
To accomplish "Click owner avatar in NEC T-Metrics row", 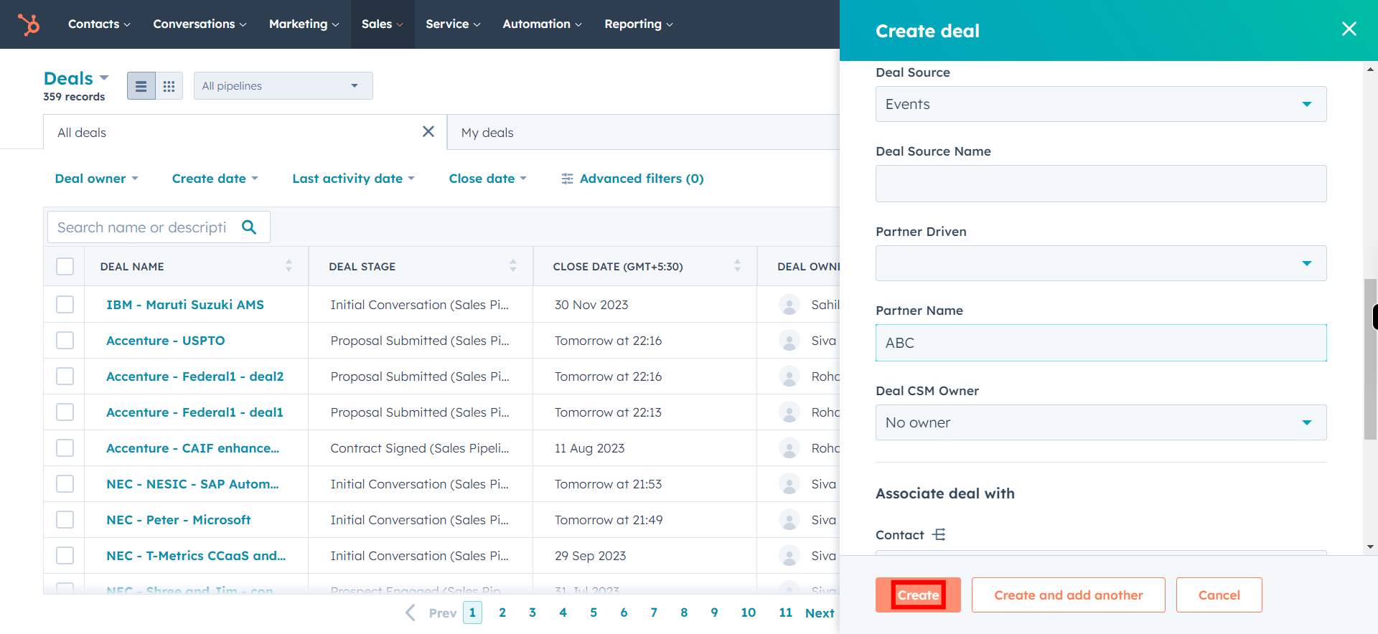I will pyautogui.click(x=789, y=556).
